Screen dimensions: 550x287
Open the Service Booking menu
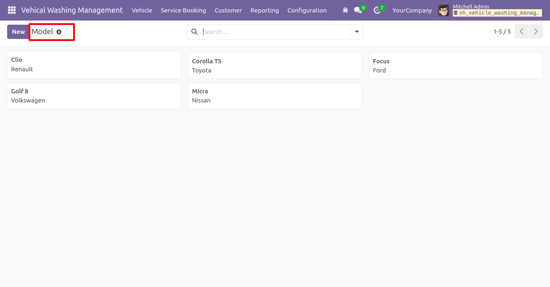pyautogui.click(x=183, y=10)
